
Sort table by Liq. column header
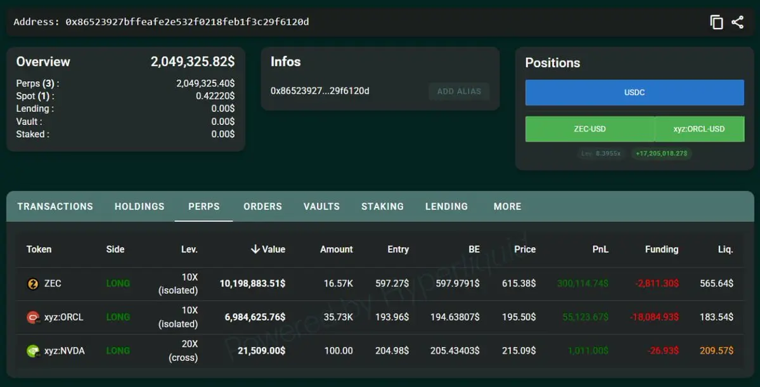point(725,249)
